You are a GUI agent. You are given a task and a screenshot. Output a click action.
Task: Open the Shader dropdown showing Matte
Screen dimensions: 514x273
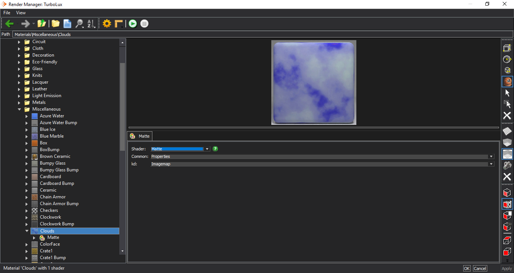tap(180, 149)
